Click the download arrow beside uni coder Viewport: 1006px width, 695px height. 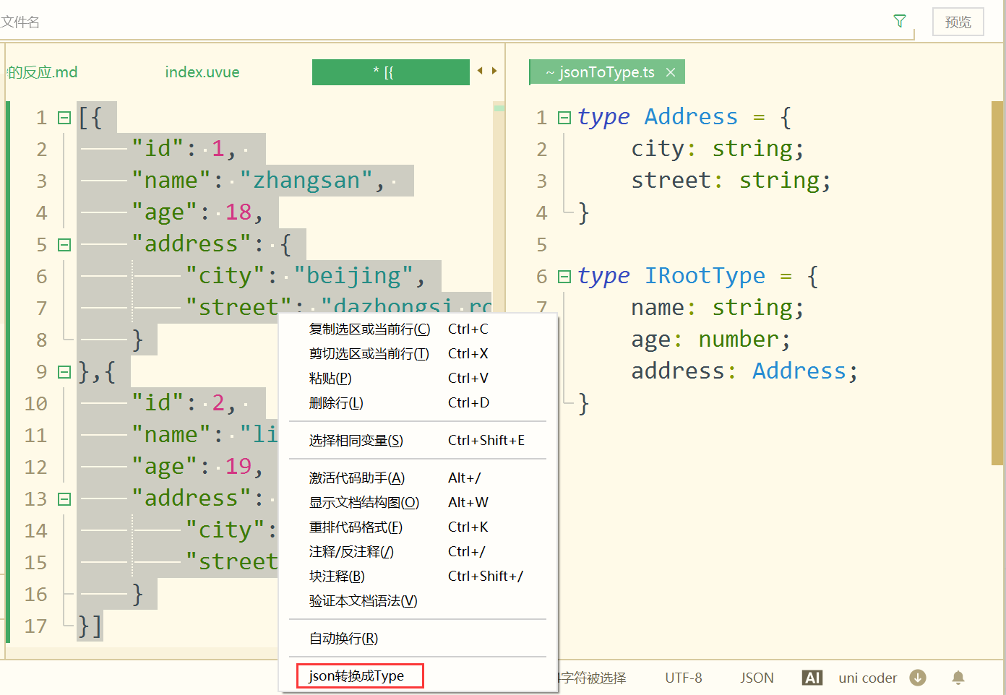(918, 678)
